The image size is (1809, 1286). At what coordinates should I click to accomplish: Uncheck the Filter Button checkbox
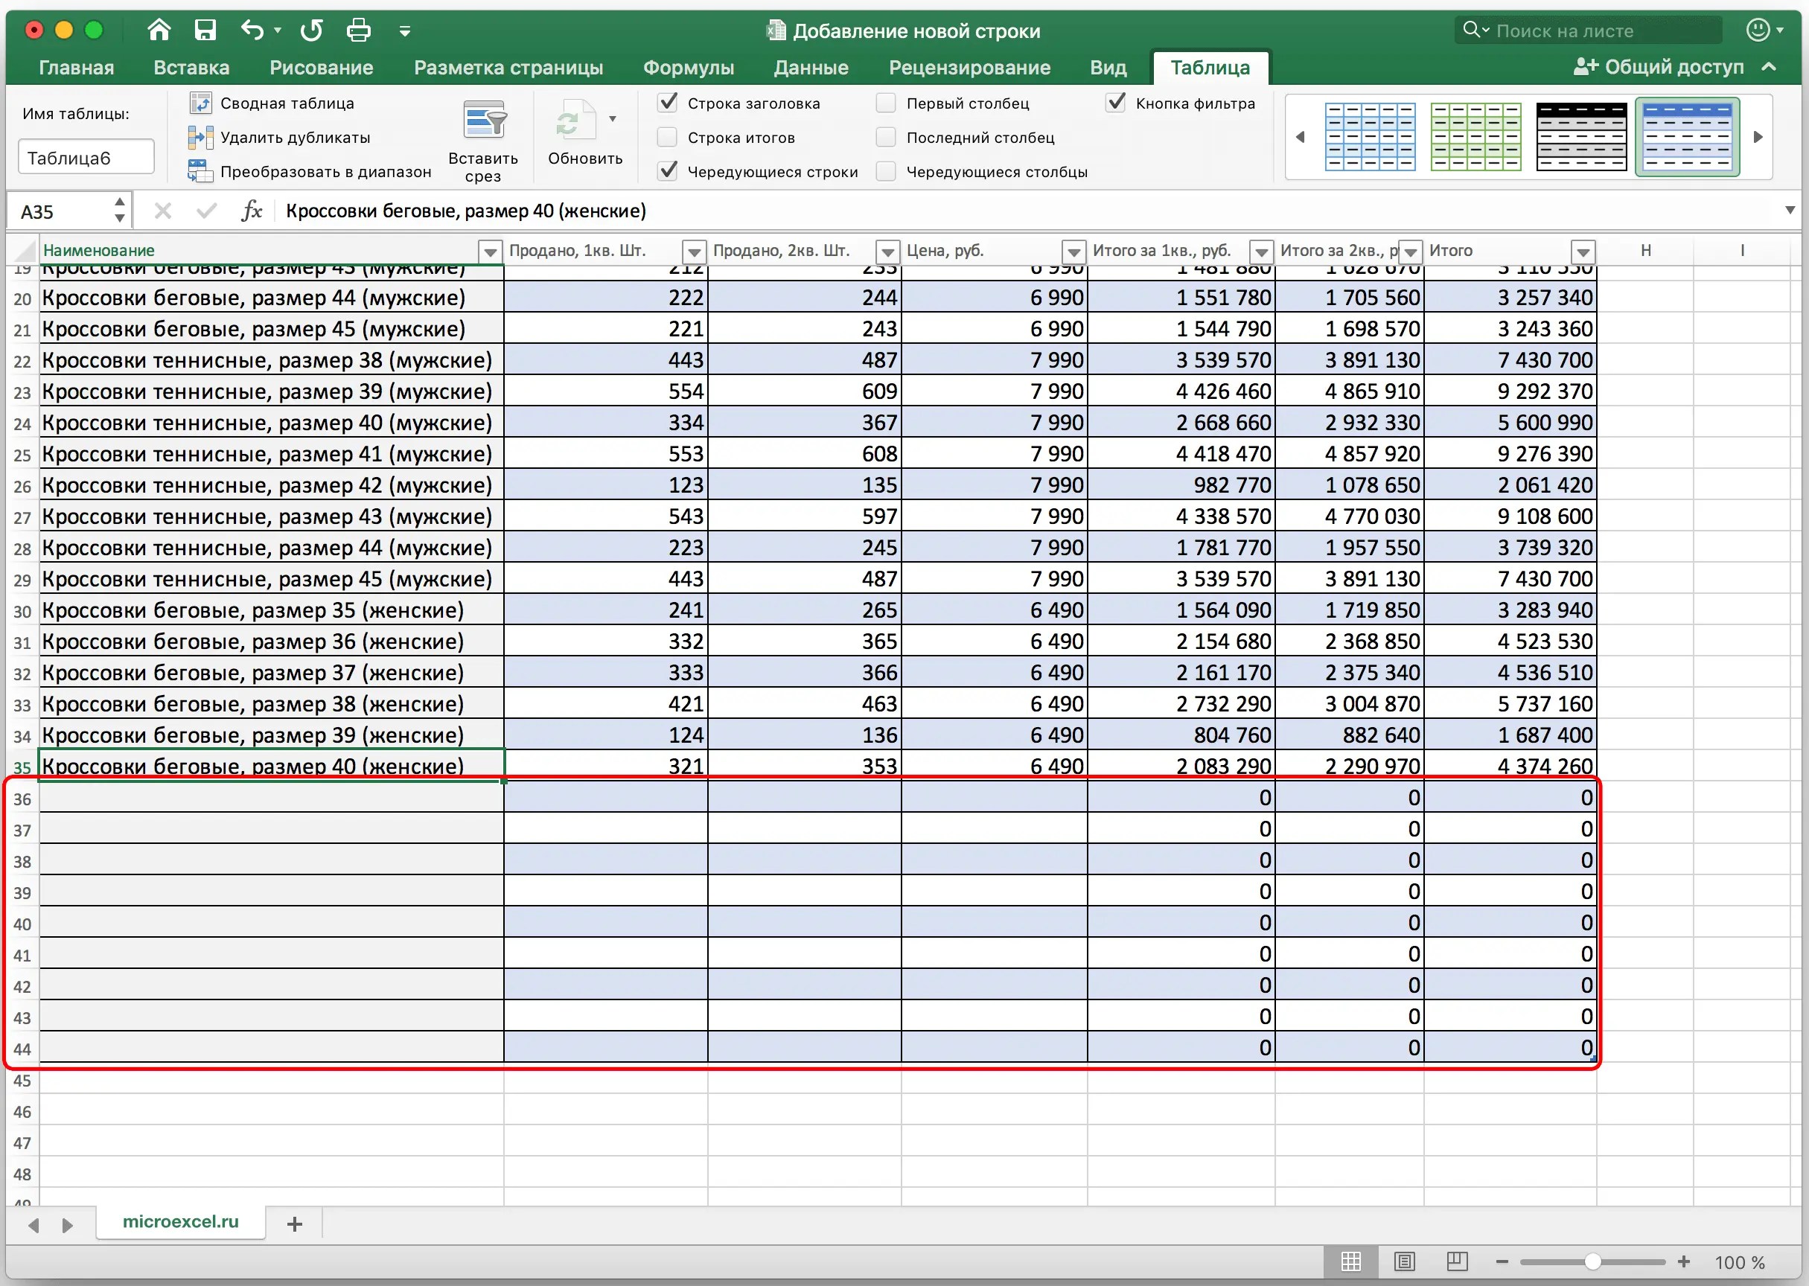[x=1115, y=103]
